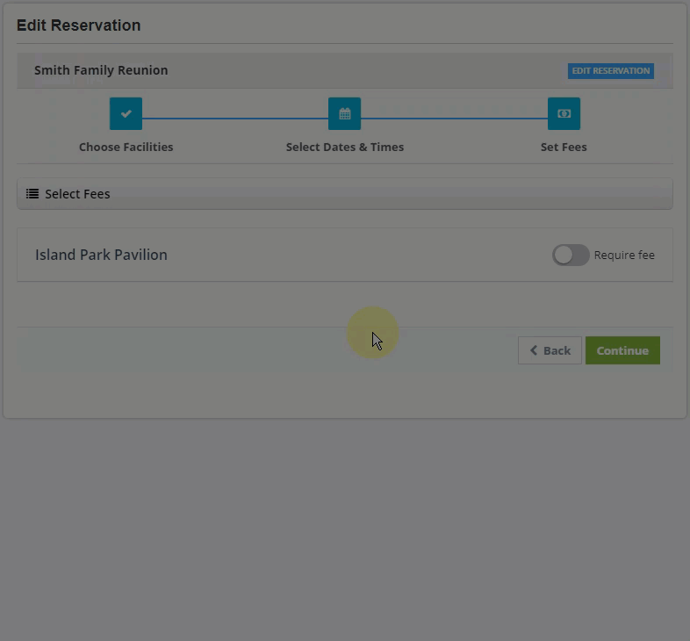Expand the Select Fees panel header
The image size is (690, 641).
[x=344, y=194]
